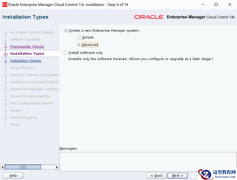Choose the Simple installation option

tap(79, 37)
